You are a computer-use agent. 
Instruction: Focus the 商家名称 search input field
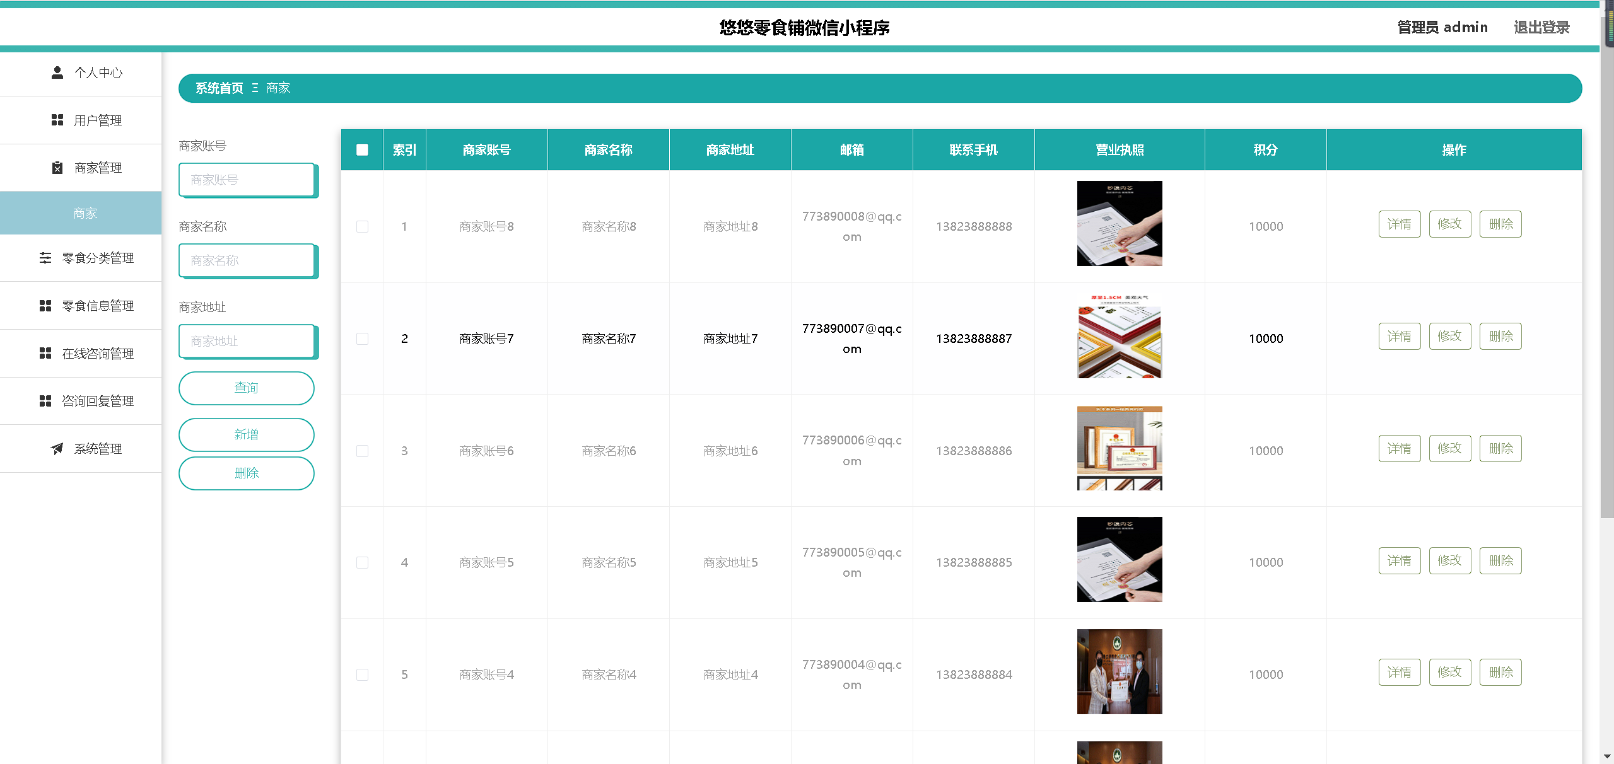(246, 260)
